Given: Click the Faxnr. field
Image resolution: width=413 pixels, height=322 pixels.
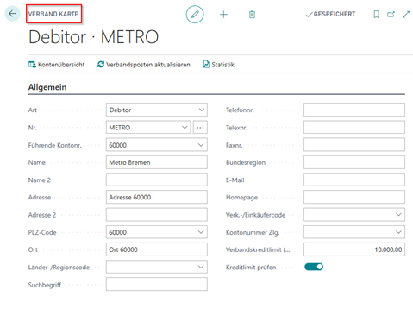Looking at the screenshot, I should [354, 145].
